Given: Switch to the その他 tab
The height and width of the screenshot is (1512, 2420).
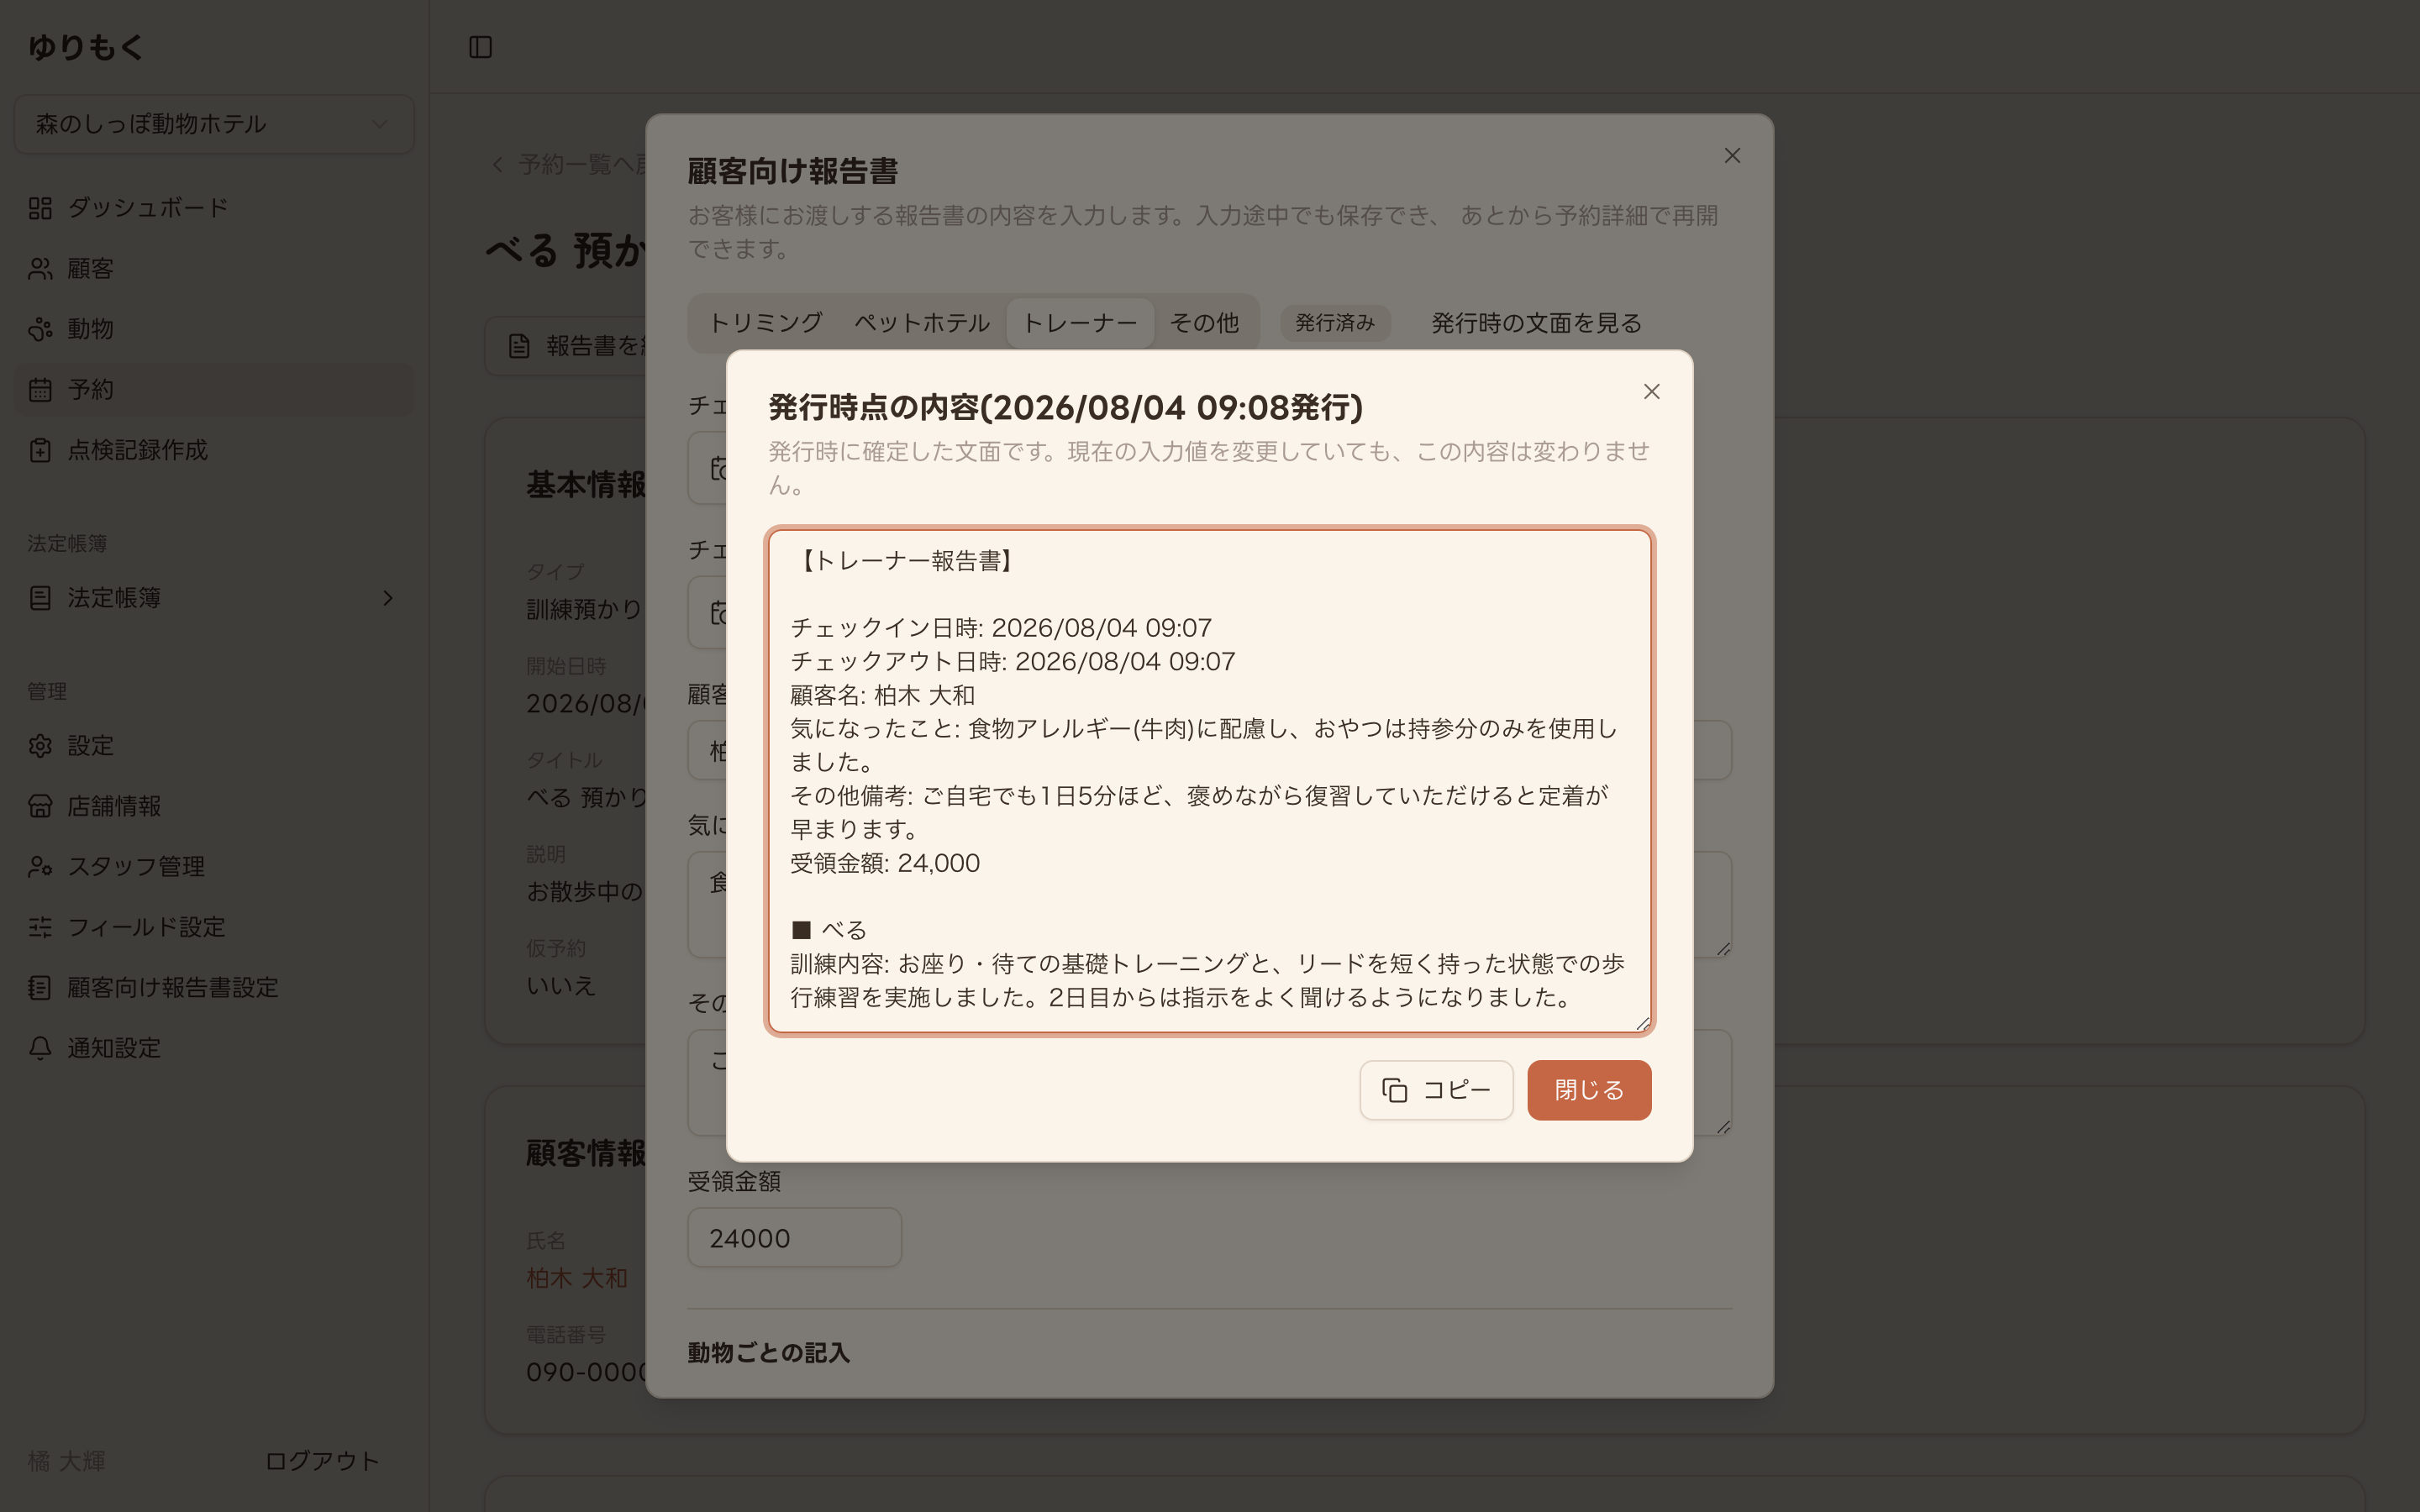Looking at the screenshot, I should tap(1205, 323).
